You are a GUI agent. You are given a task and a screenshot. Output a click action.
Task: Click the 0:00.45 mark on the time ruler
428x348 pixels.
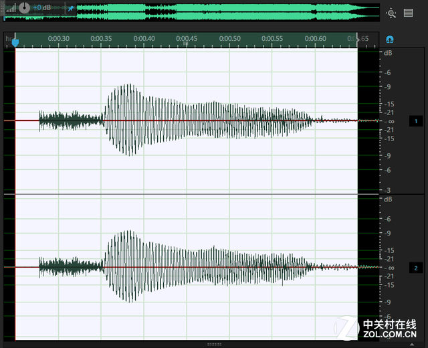pos(187,39)
